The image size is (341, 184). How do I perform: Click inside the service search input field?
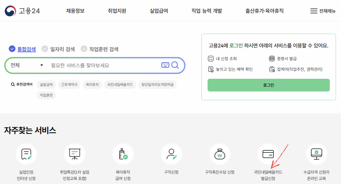pyautogui.click(x=101, y=65)
